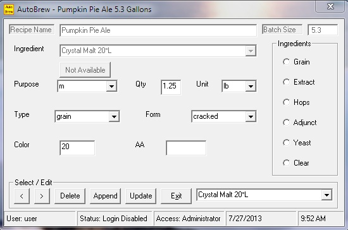The image size is (348, 230).
Task: Click the 'Status: Login Disabled' status entry
Action: 115,219
